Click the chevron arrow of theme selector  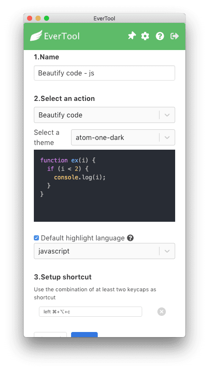click(x=167, y=137)
